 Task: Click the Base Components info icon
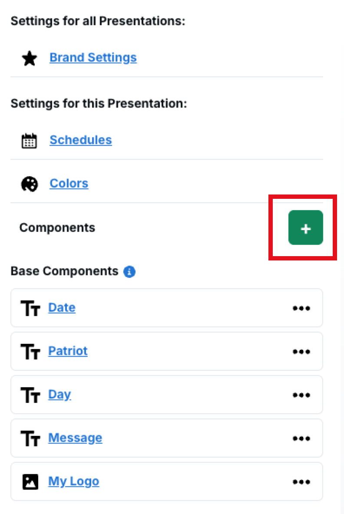(129, 272)
